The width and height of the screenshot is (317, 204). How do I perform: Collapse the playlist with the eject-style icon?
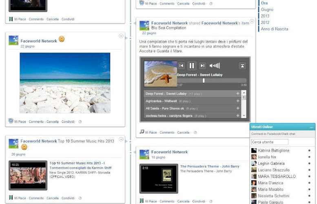coord(242,66)
